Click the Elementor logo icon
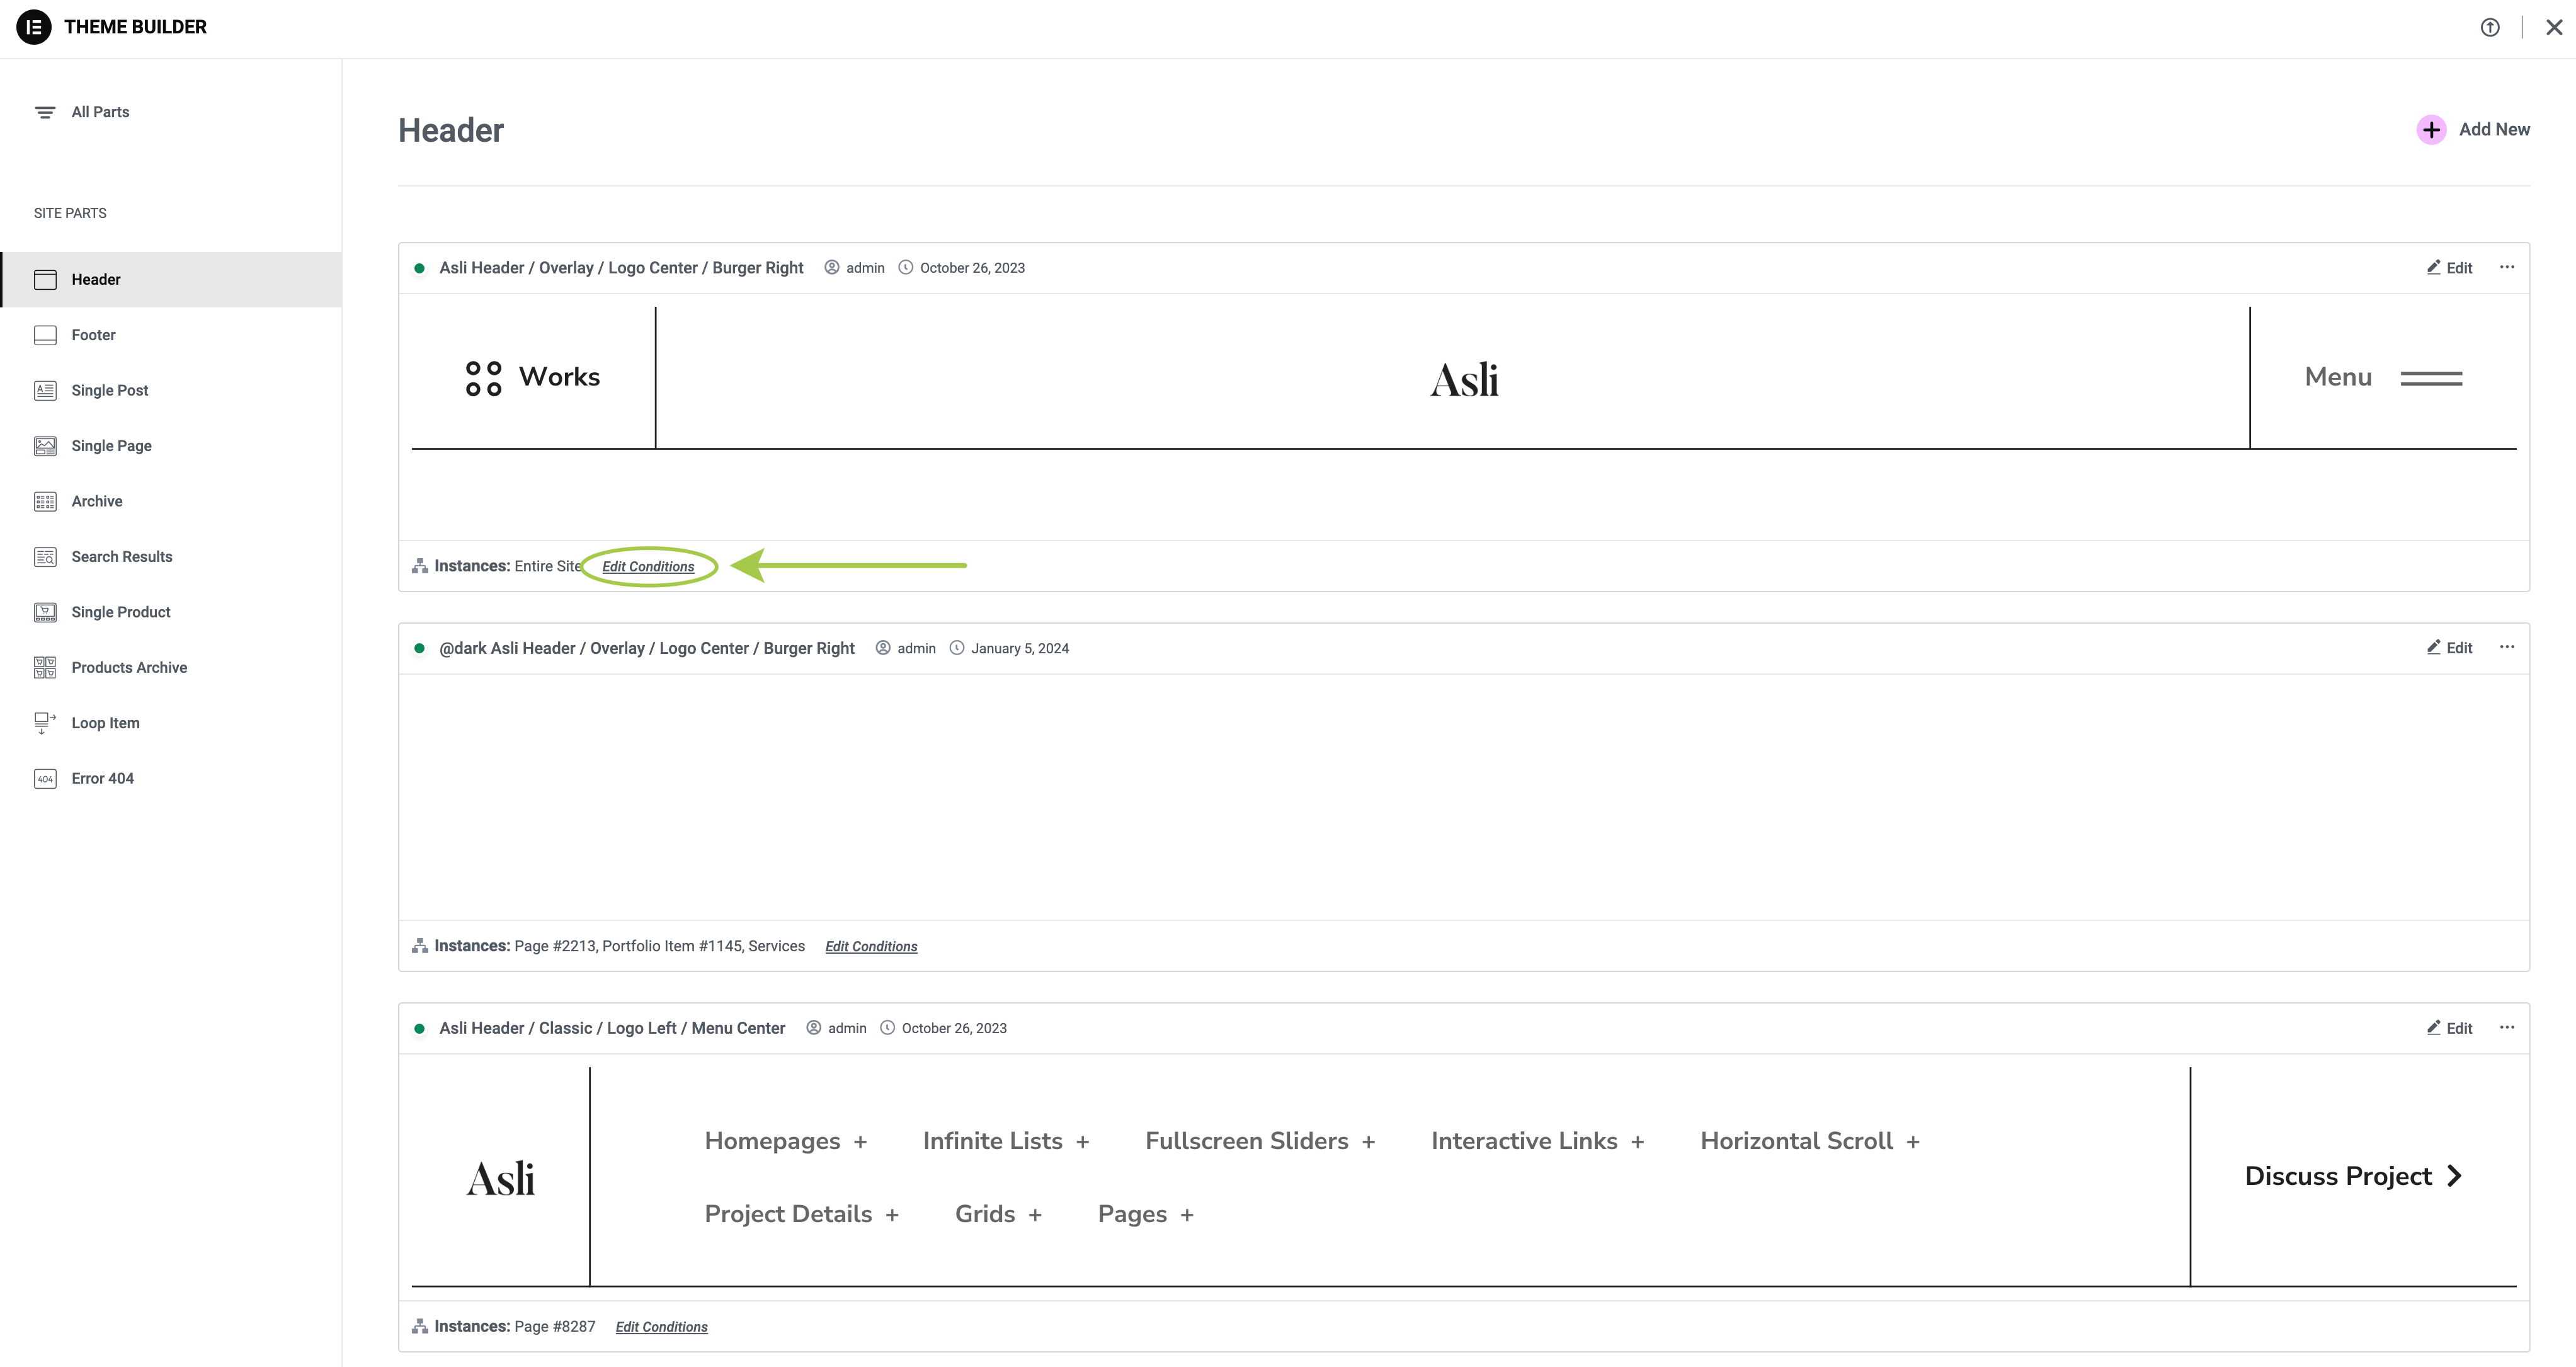2576x1367 pixels. click(34, 27)
